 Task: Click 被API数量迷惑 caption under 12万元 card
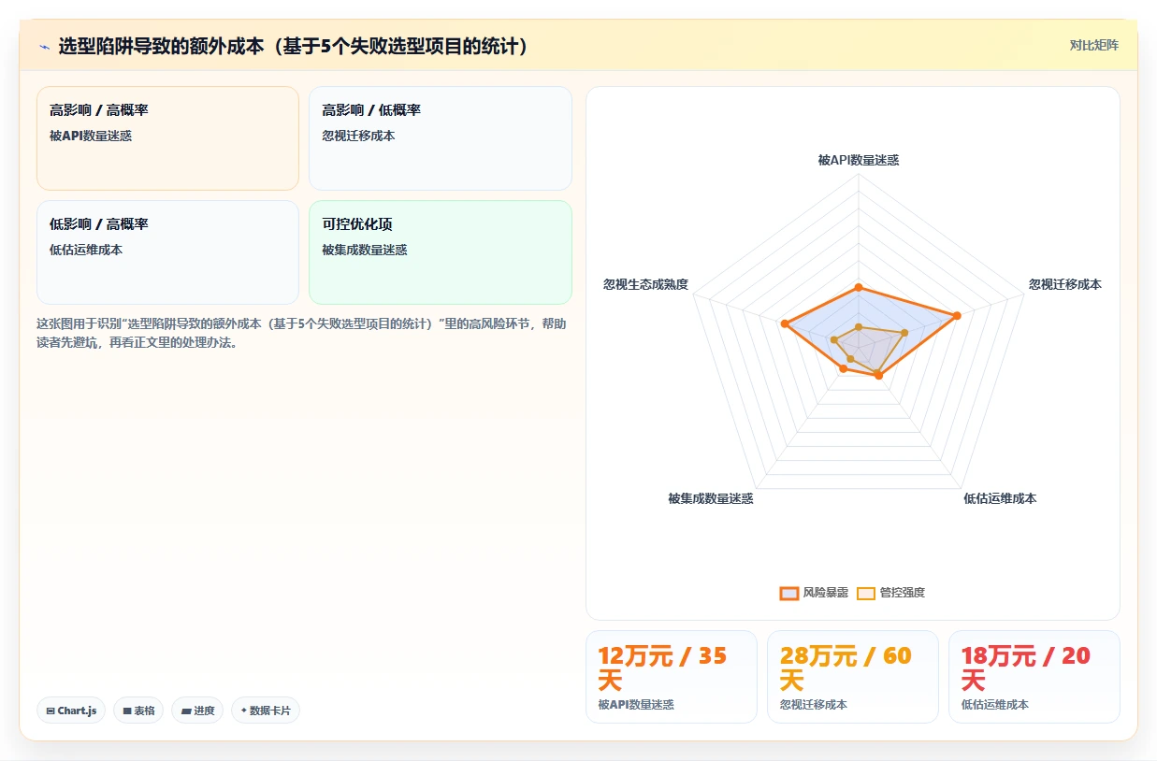(636, 704)
